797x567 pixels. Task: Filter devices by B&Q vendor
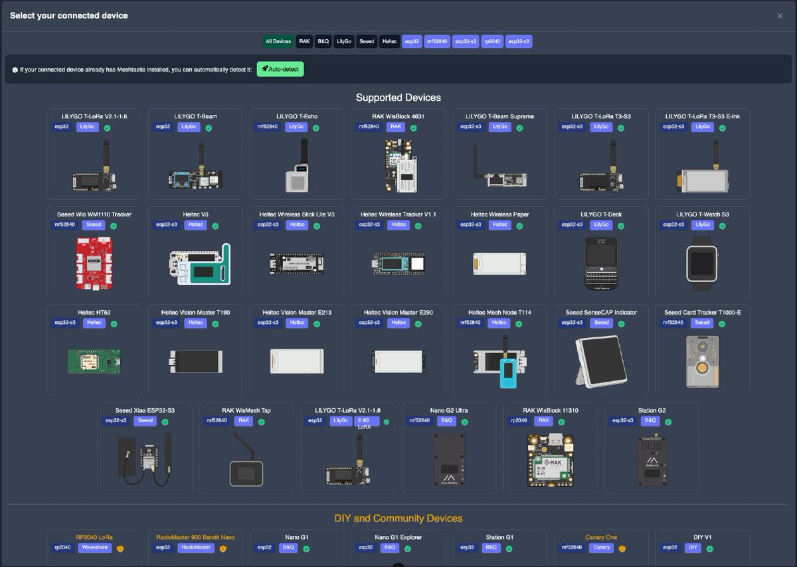click(x=323, y=41)
